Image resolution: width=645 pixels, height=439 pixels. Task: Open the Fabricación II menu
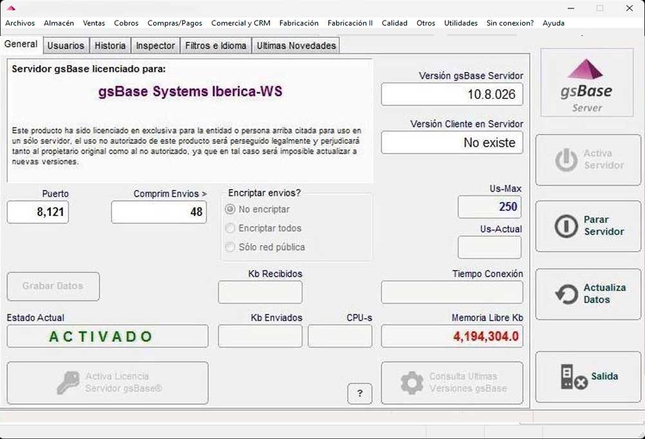pyautogui.click(x=350, y=23)
